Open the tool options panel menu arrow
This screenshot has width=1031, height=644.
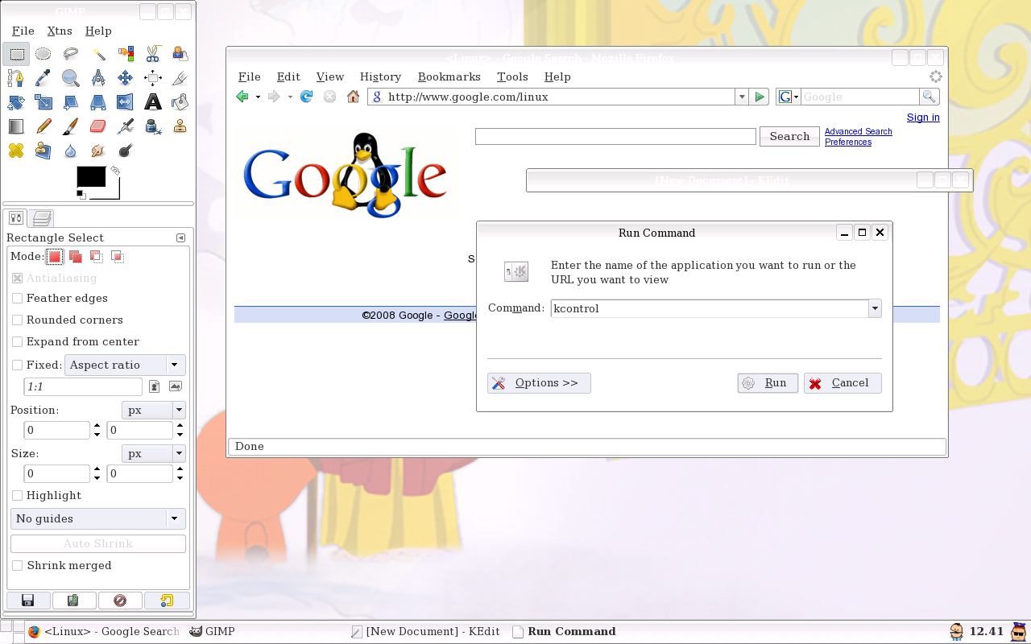[x=180, y=237]
